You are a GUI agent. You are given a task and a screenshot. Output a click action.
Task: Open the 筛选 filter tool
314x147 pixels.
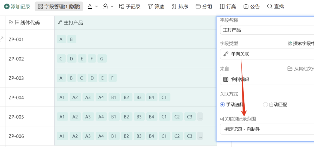(x=156, y=6)
